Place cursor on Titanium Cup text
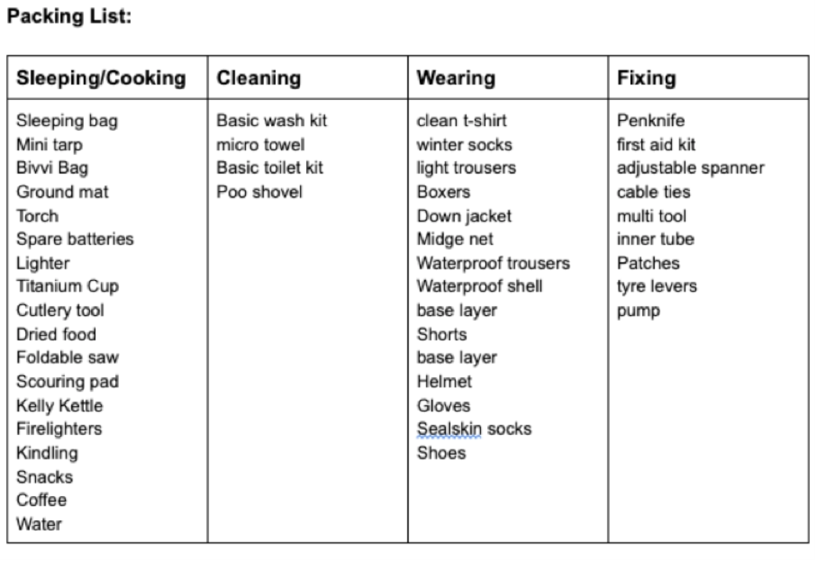The width and height of the screenshot is (816, 561). pos(67,286)
